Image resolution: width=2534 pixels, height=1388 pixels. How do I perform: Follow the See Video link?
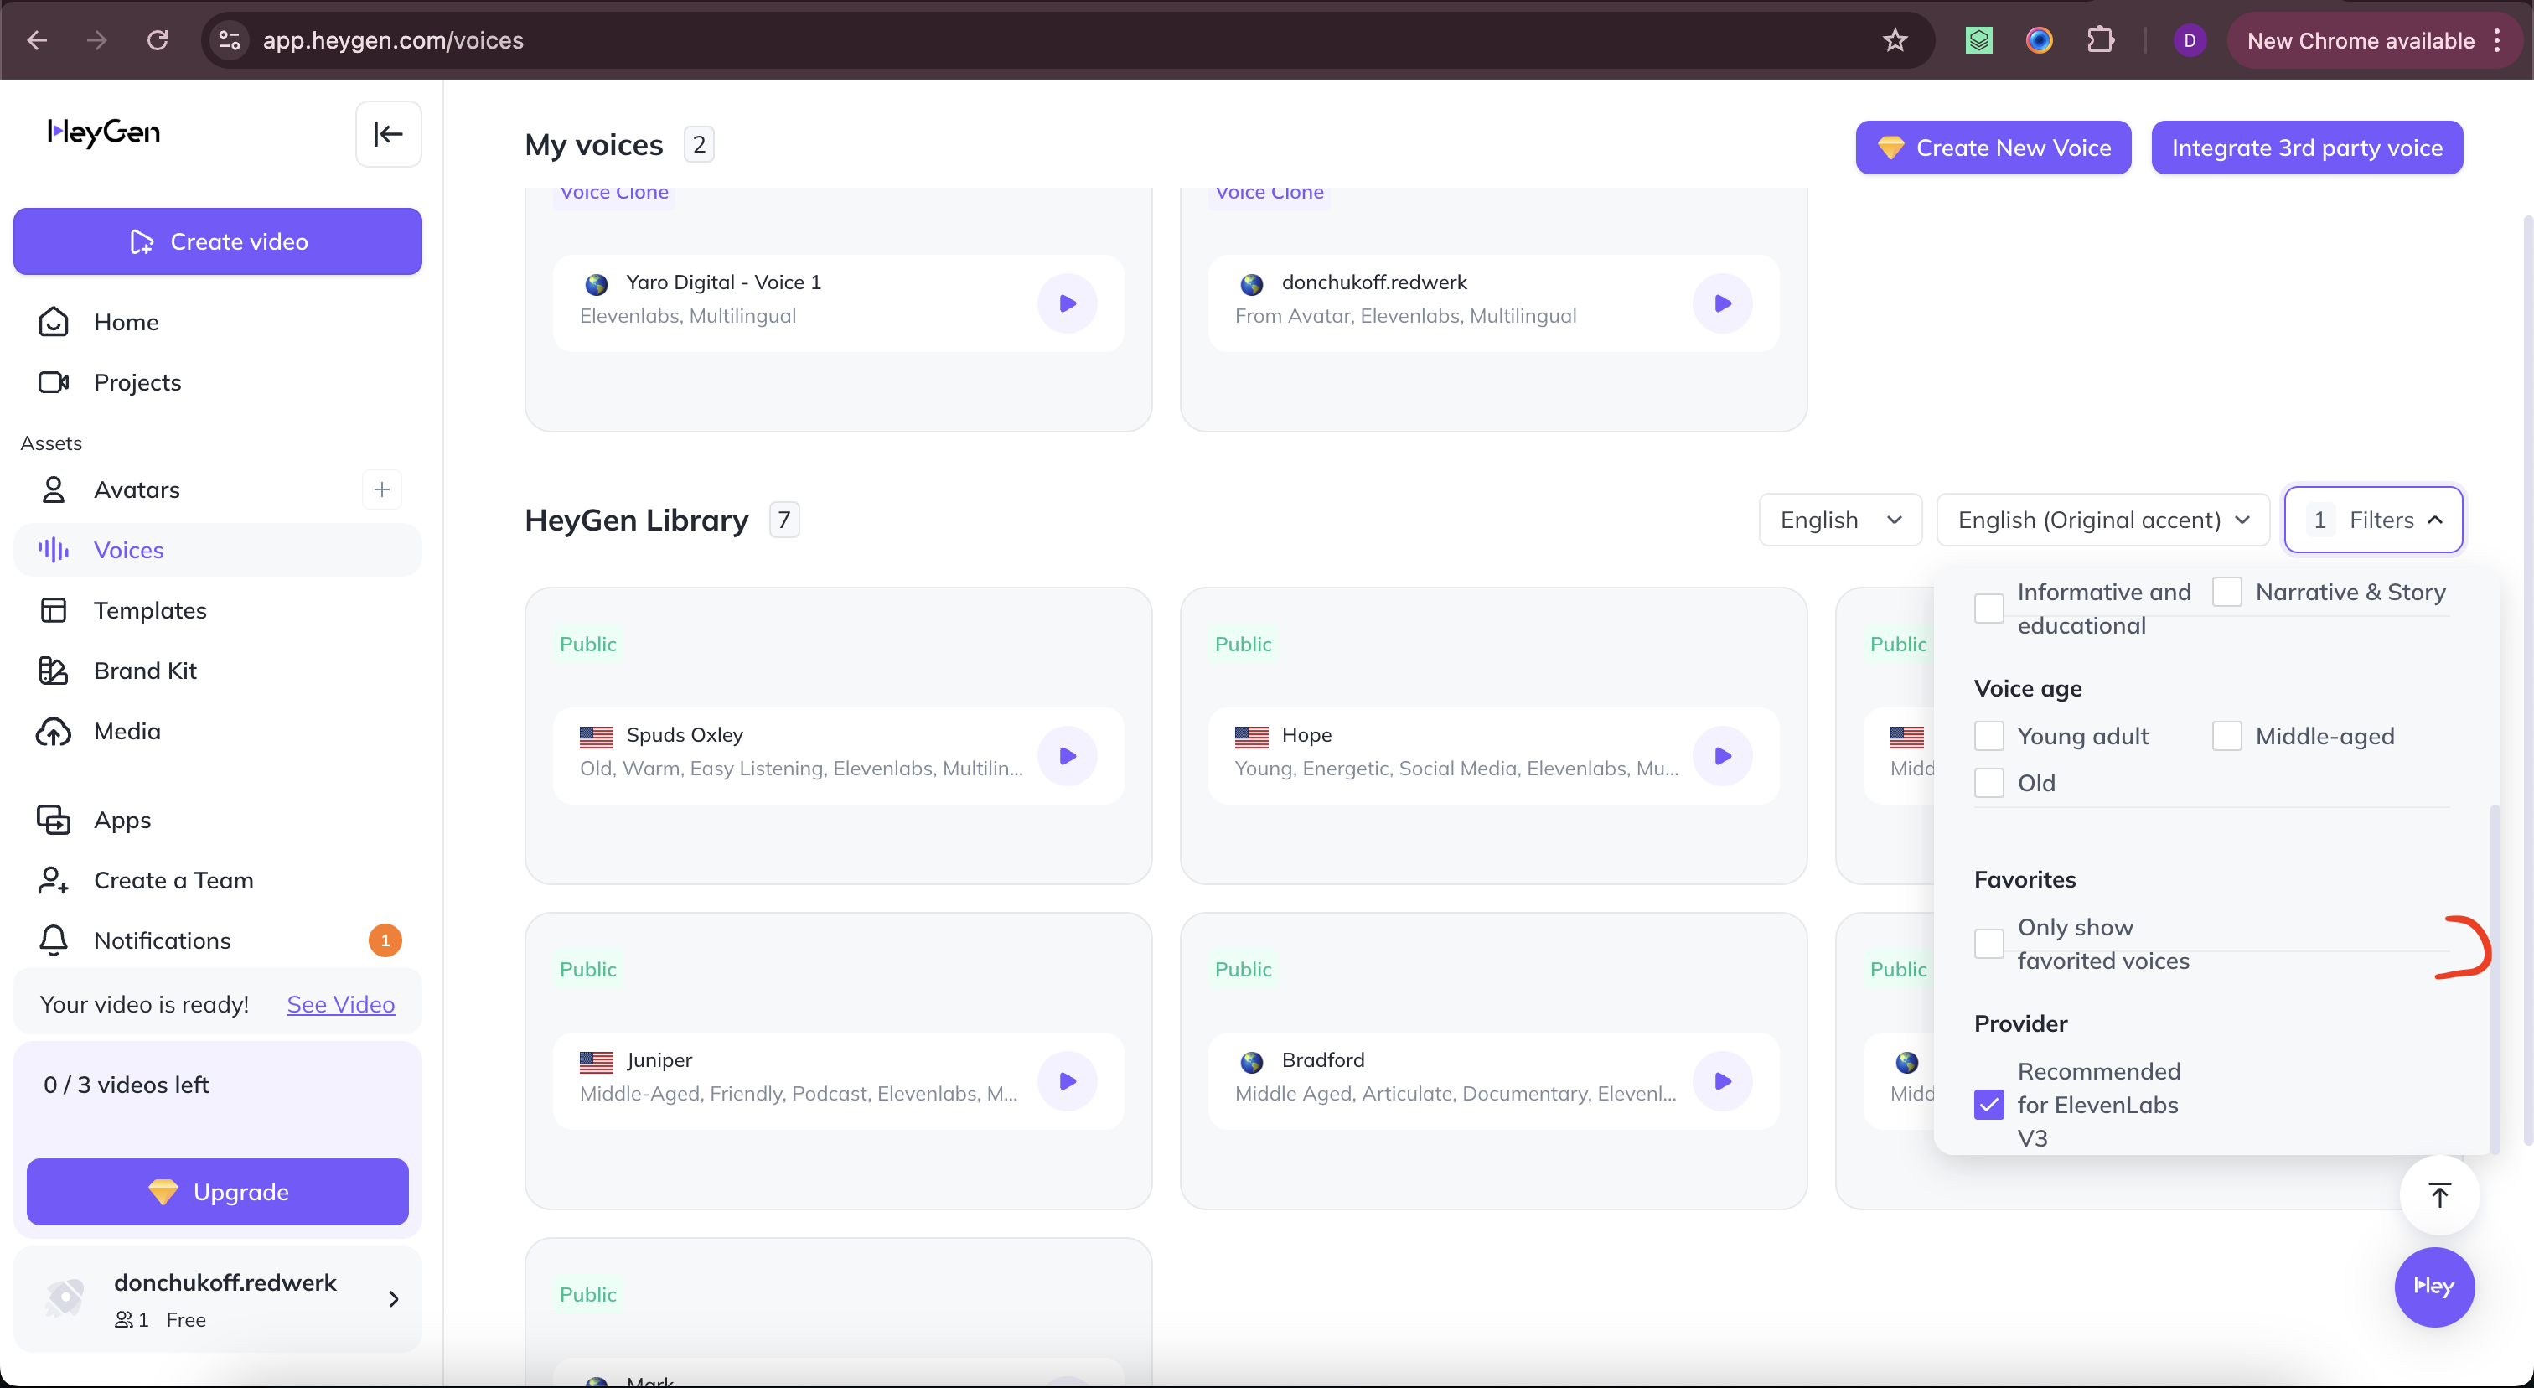coord(340,1003)
